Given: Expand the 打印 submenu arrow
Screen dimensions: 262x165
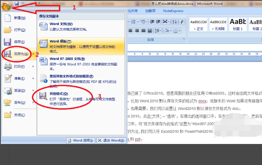Looking at the screenshot, I should [33, 67].
